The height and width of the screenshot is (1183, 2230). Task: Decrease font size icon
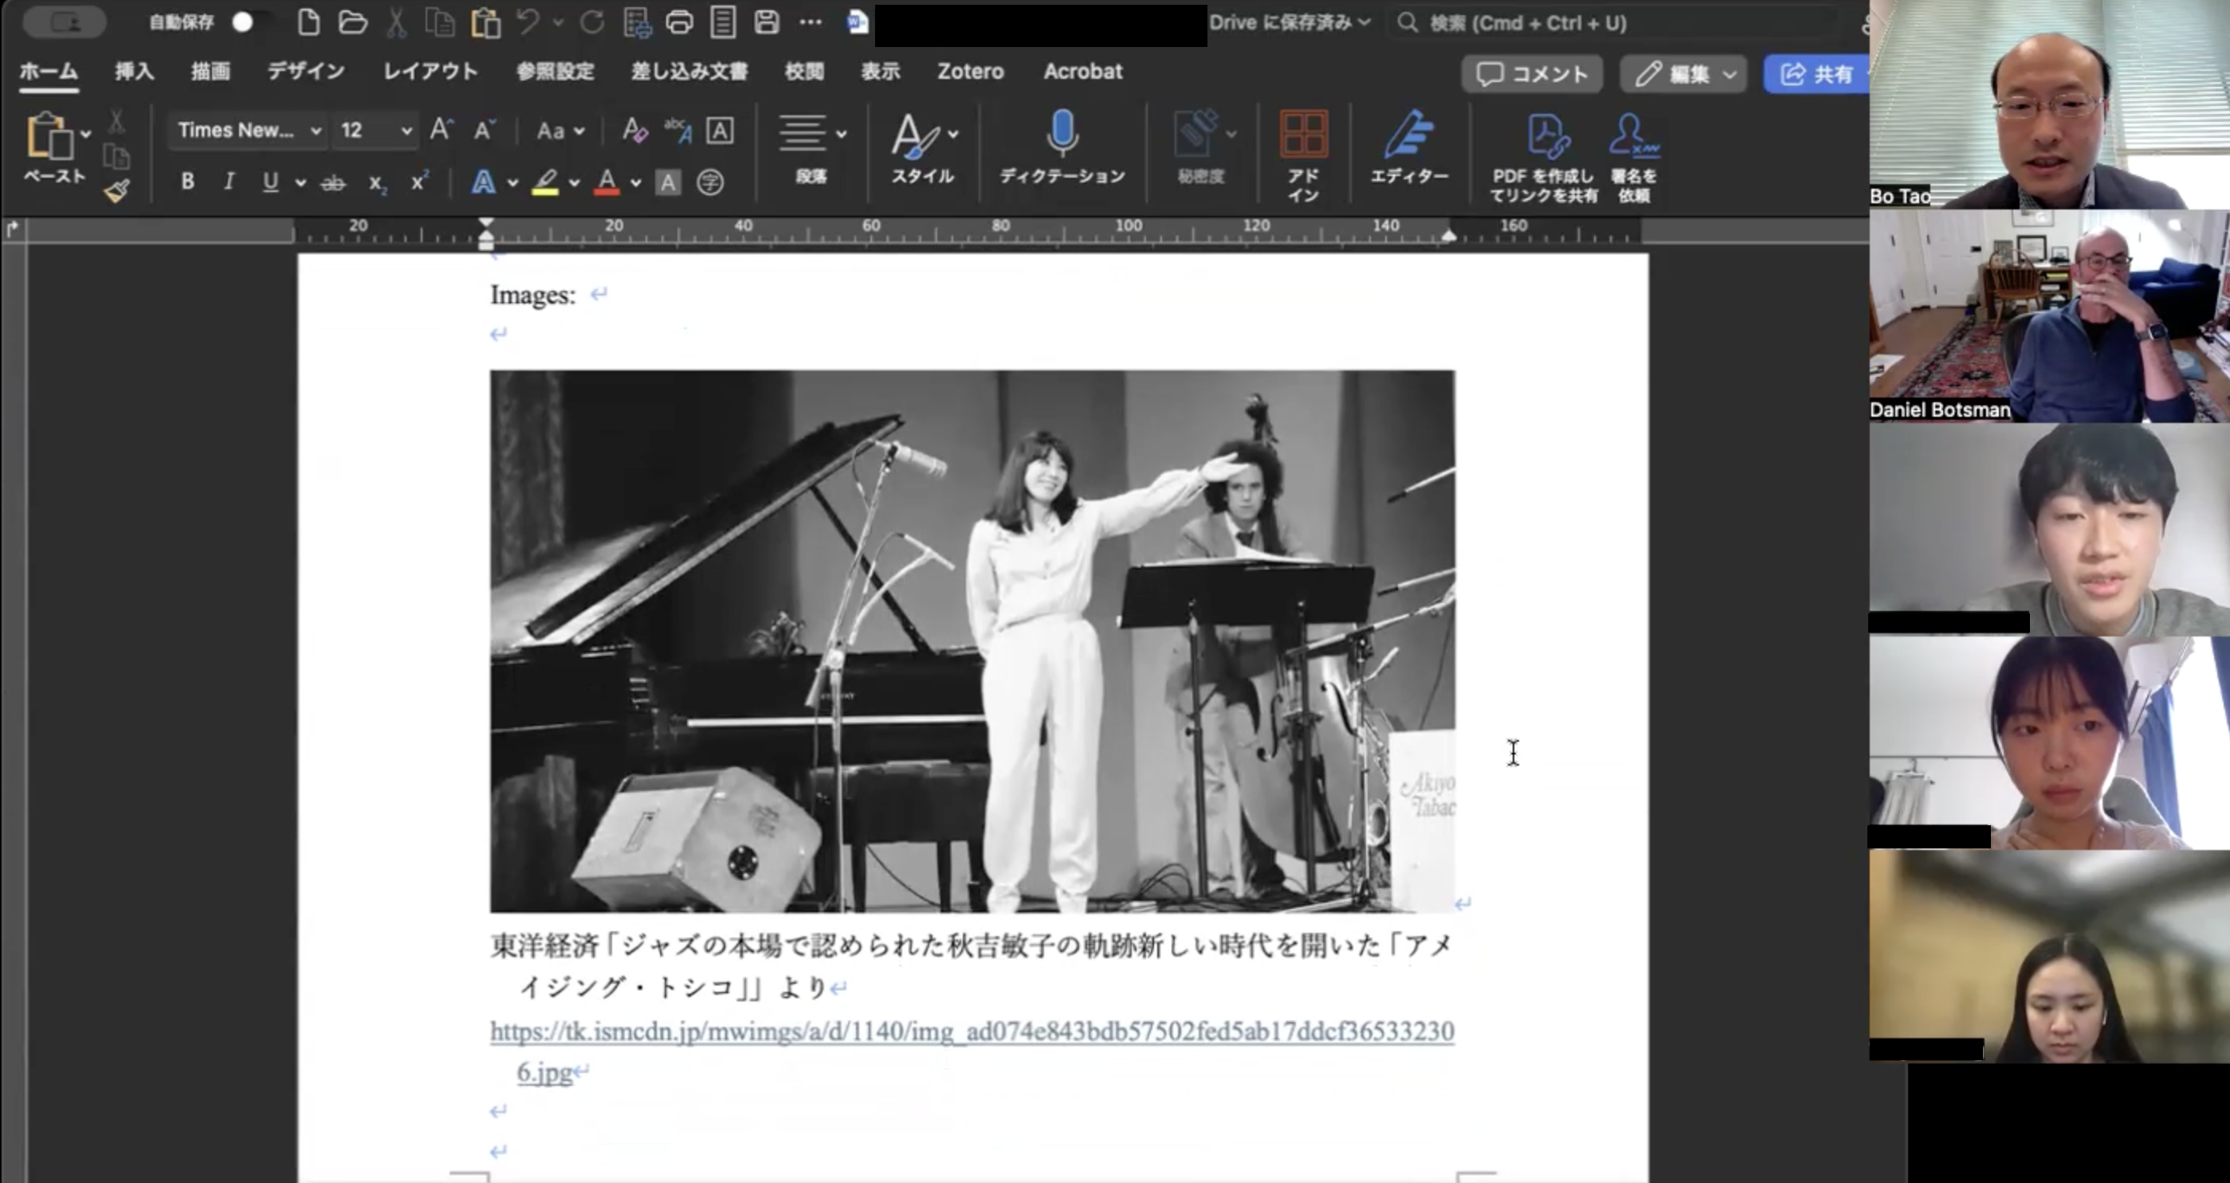point(485,130)
